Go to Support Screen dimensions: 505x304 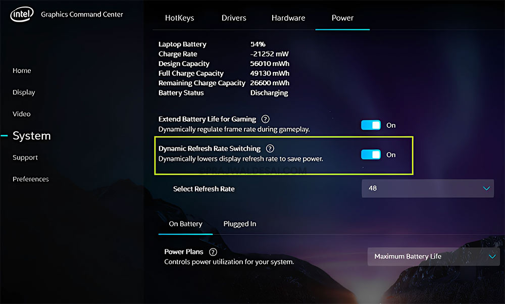click(25, 157)
